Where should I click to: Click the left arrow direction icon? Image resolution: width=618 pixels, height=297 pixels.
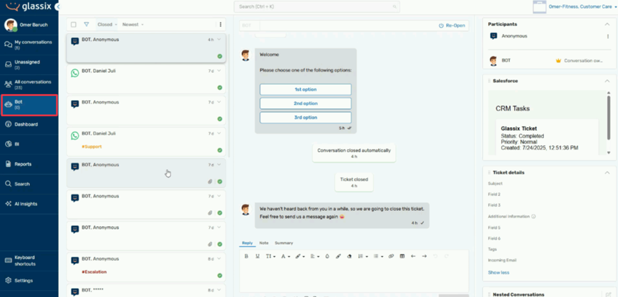pos(413,256)
